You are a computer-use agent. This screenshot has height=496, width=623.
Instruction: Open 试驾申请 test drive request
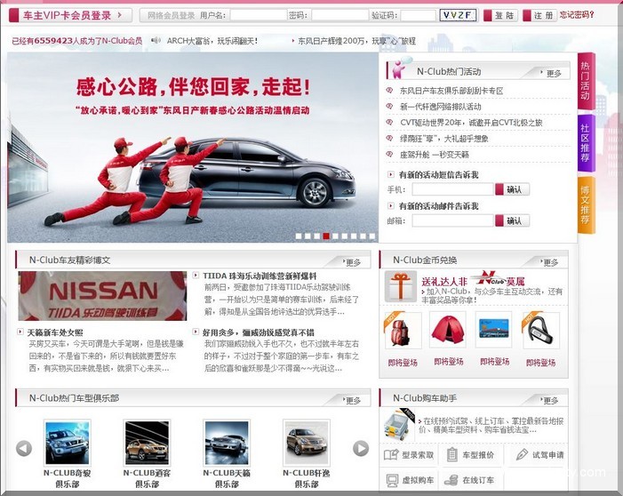pos(539,455)
